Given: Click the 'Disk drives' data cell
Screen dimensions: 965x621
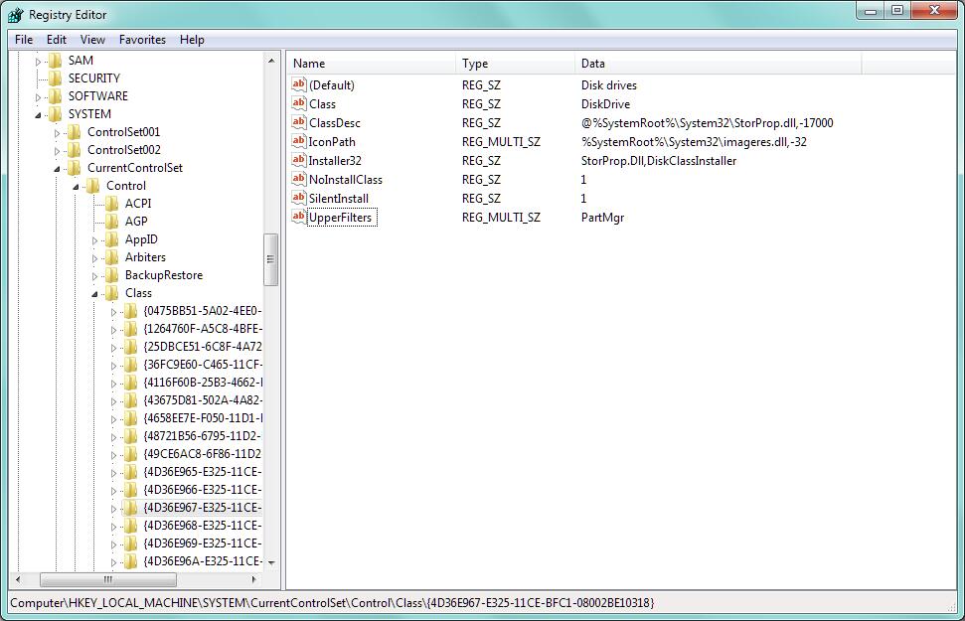Looking at the screenshot, I should (x=608, y=84).
